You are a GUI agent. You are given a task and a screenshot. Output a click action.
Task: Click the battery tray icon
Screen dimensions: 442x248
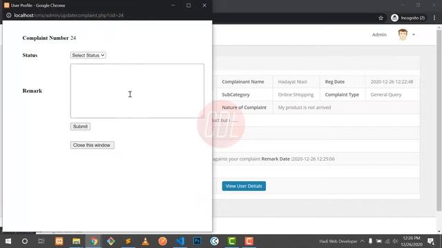[379, 241]
